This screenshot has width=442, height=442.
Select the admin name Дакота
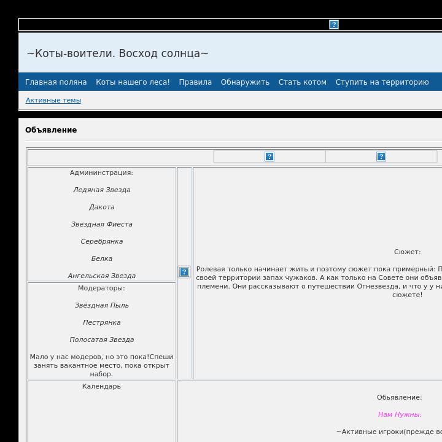click(102, 207)
